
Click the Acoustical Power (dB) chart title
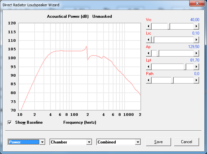click(x=68, y=16)
